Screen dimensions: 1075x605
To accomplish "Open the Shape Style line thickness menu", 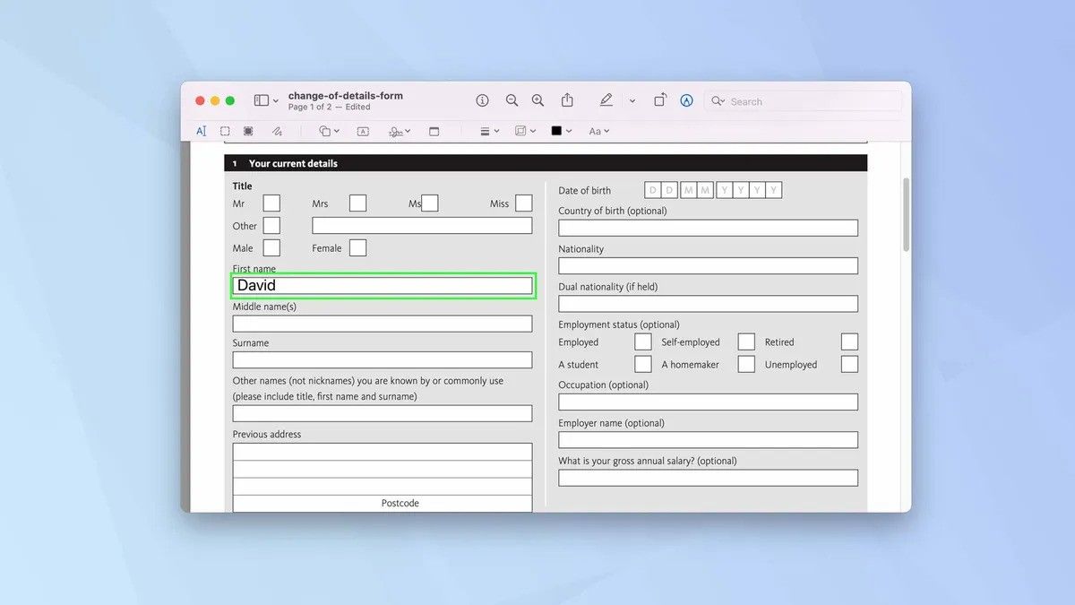I will (x=490, y=131).
